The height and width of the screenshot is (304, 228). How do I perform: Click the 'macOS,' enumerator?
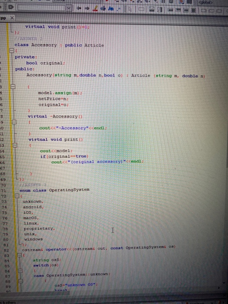(31, 218)
